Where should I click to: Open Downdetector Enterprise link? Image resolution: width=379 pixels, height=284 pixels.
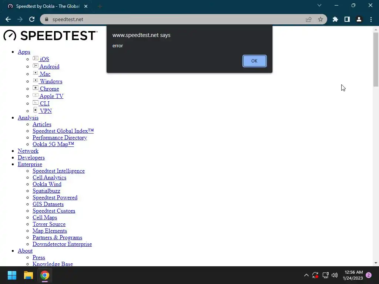coord(62,244)
